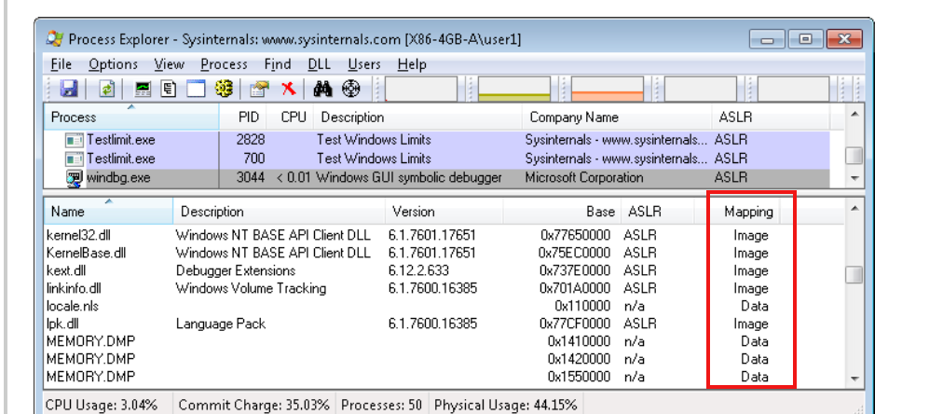This screenshot has width=943, height=414.
Task: Sort lower pane by Name column header
Action: pyautogui.click(x=109, y=212)
